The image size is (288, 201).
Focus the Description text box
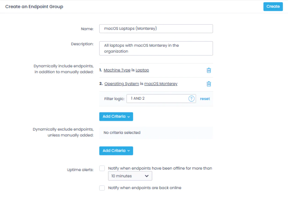(156, 48)
